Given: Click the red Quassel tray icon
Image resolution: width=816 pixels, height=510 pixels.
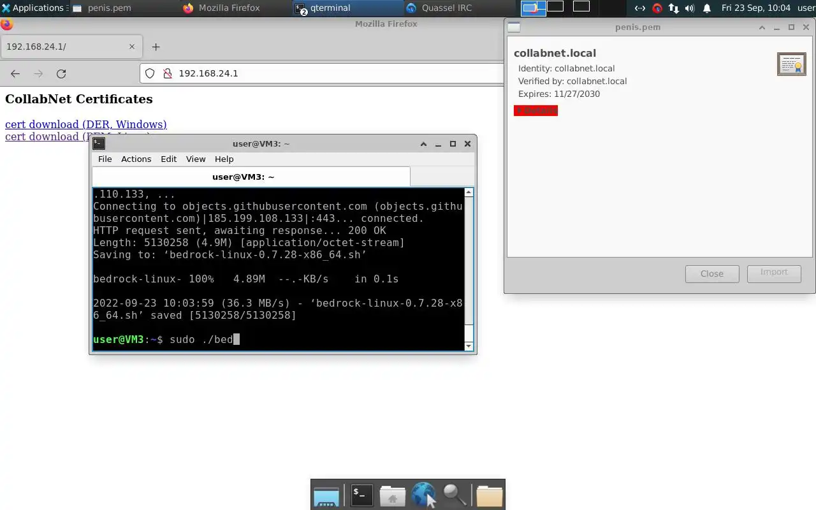Looking at the screenshot, I should (657, 8).
